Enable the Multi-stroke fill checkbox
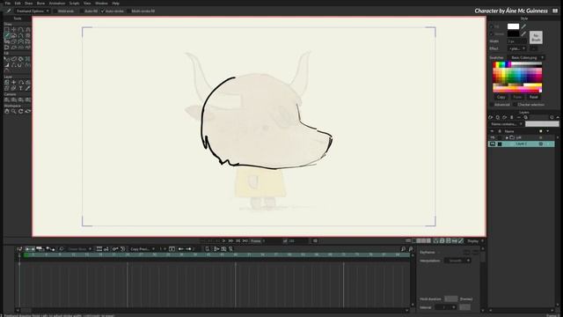The height and width of the screenshot is (317, 563). click(x=129, y=11)
